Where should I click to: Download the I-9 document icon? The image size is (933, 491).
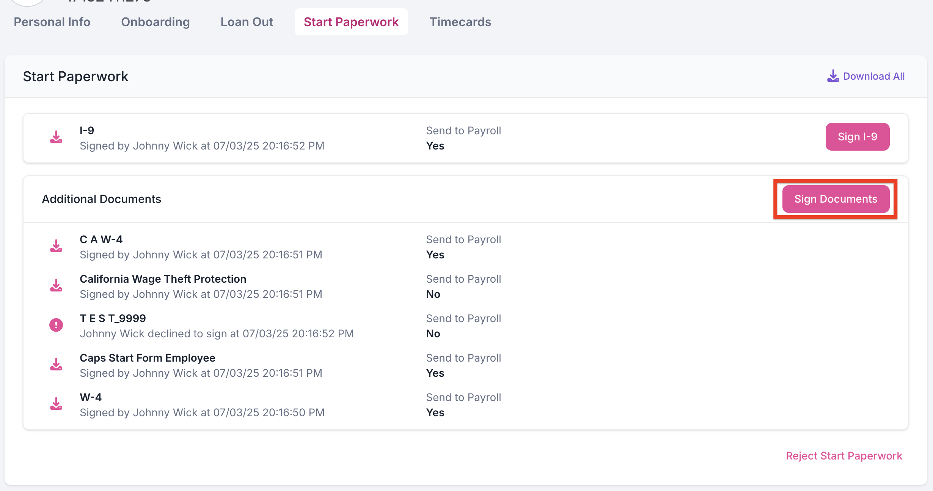pyautogui.click(x=56, y=137)
